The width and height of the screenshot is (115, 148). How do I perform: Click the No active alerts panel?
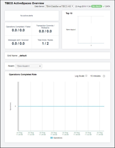[32, 16]
